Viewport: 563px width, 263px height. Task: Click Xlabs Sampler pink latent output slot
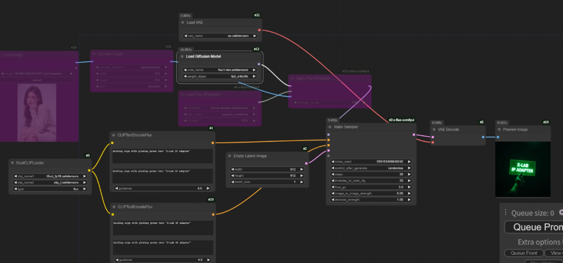[x=413, y=135]
